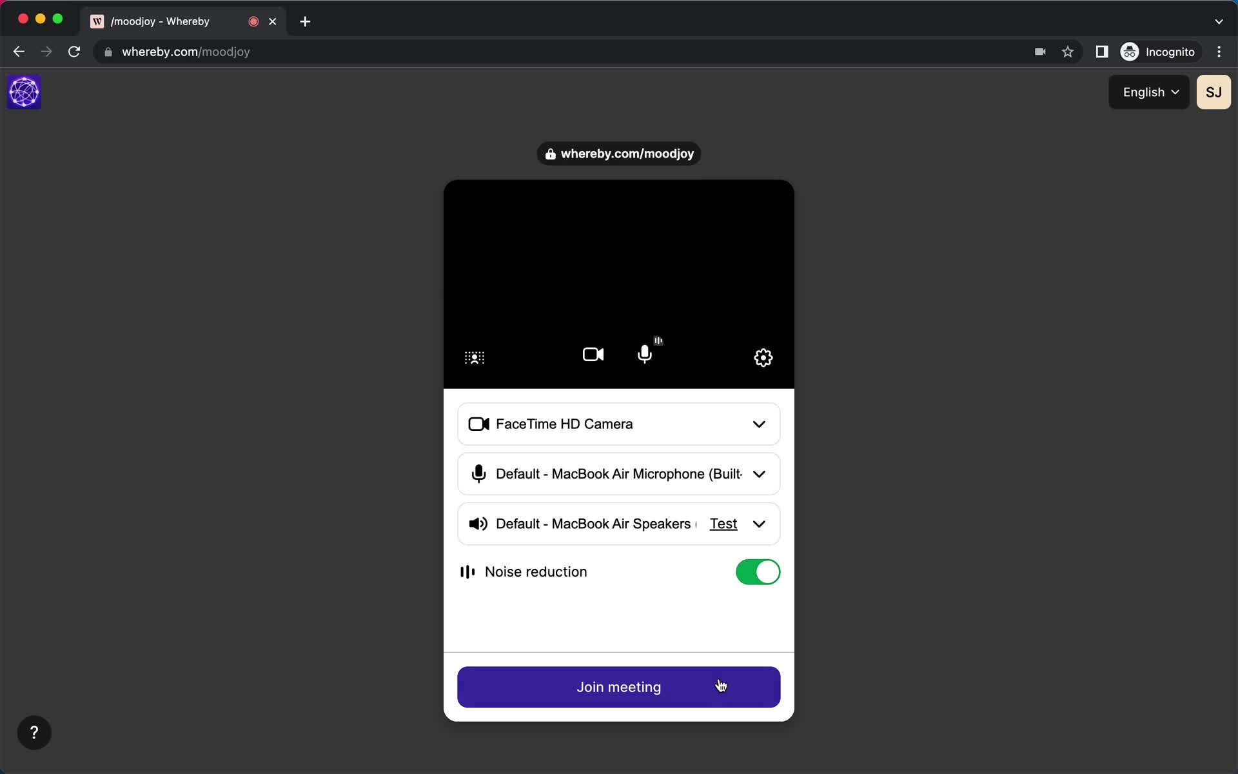Click the help question mark icon
Image resolution: width=1238 pixels, height=774 pixels.
(34, 732)
